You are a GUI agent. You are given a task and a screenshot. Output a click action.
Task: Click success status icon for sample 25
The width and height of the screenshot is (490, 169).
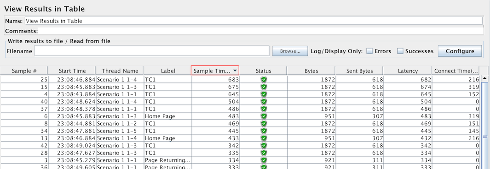point(264,79)
